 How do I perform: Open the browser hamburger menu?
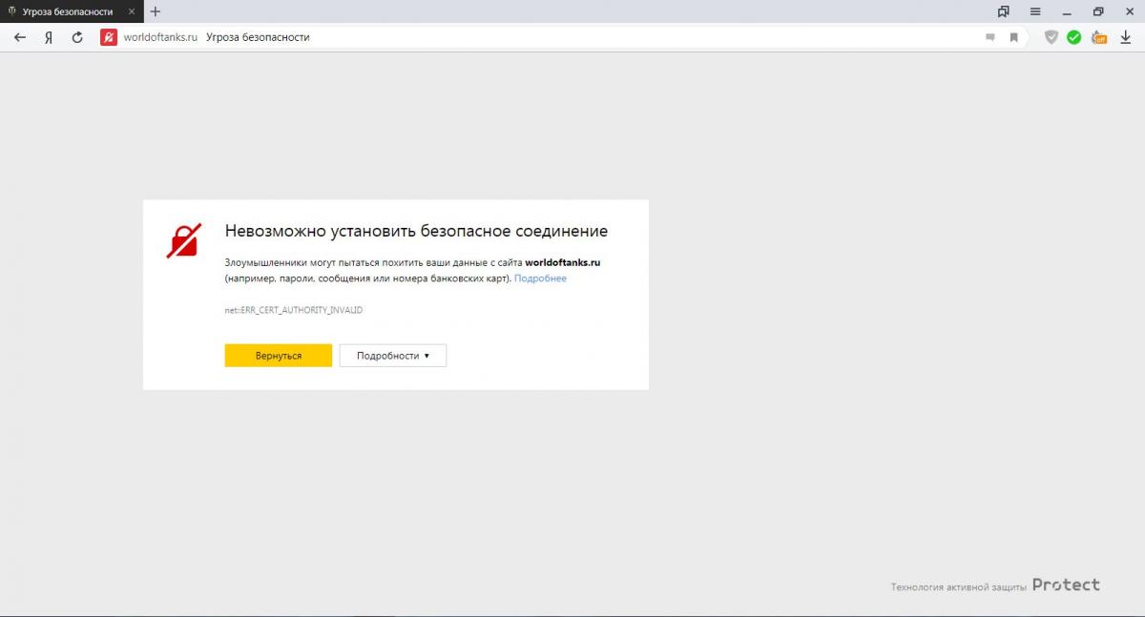coord(1035,11)
